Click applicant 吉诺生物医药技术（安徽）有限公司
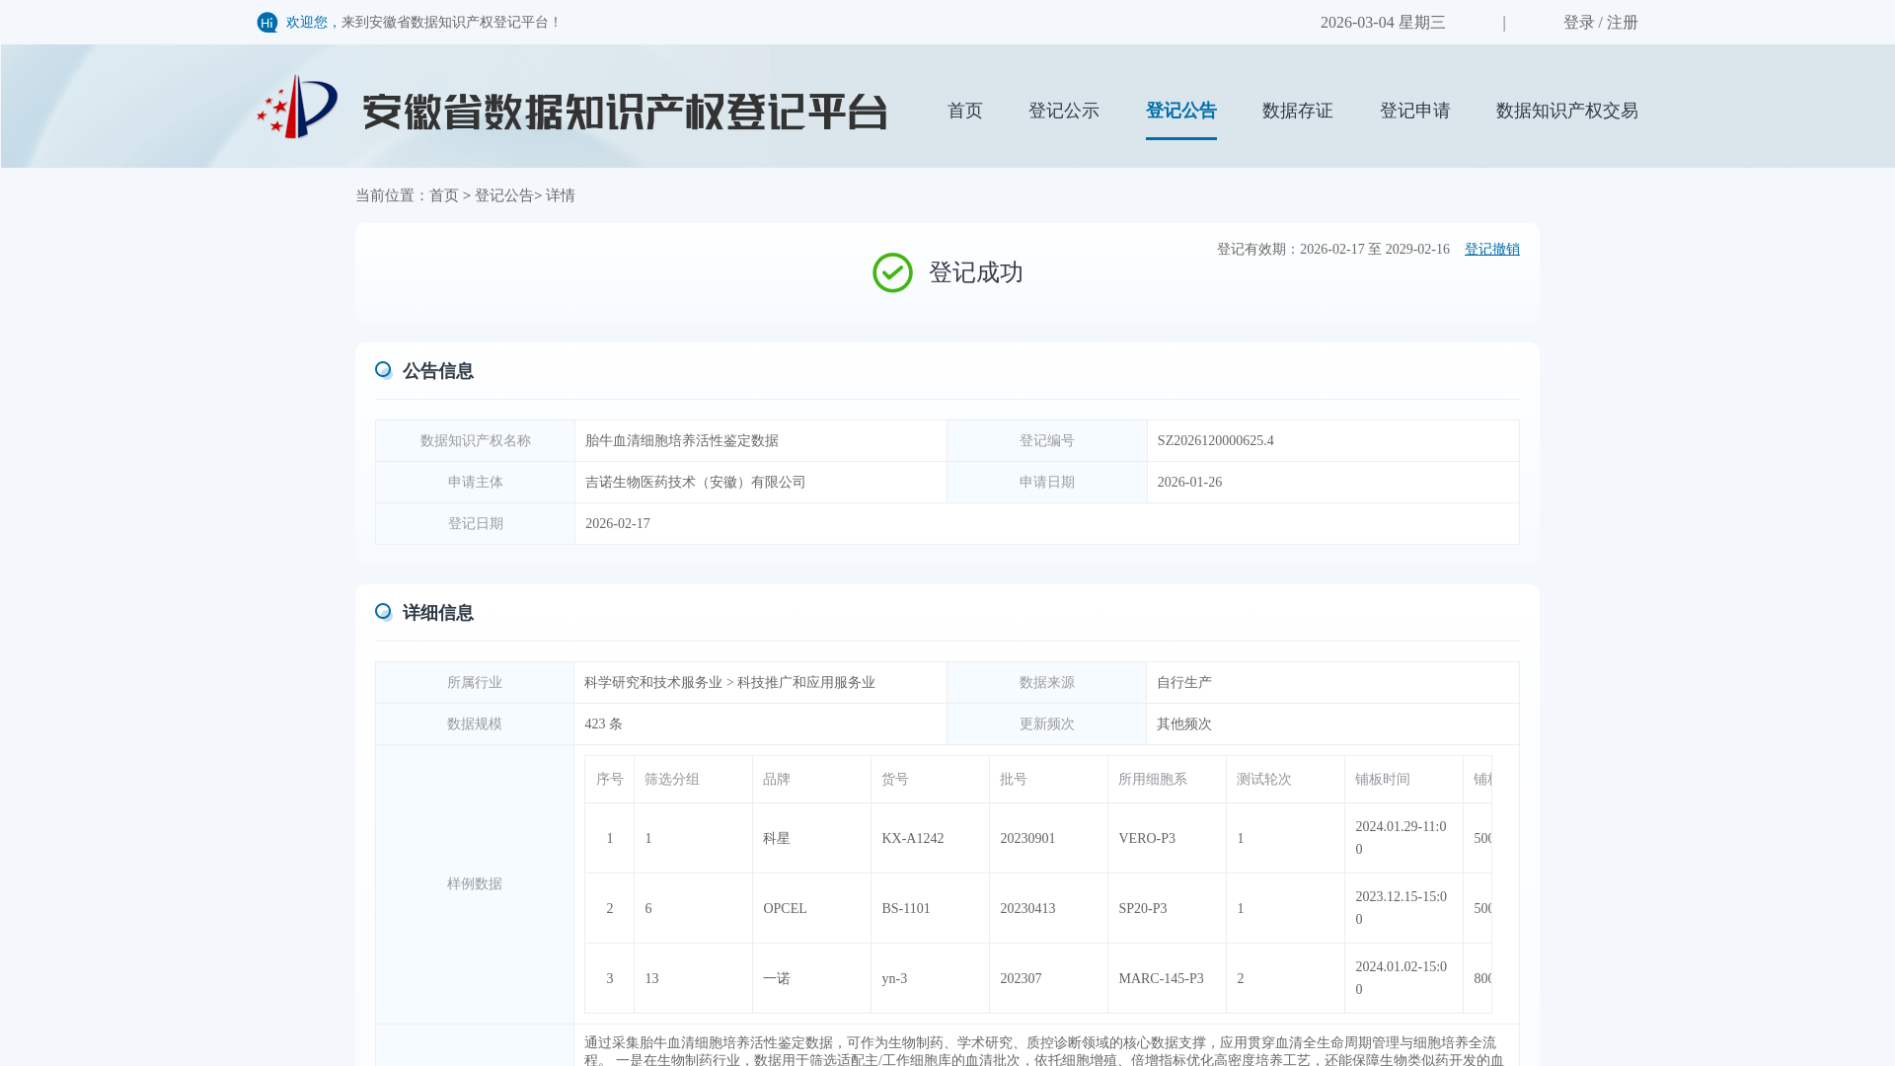Viewport: 1895px width, 1066px height. coord(695,483)
